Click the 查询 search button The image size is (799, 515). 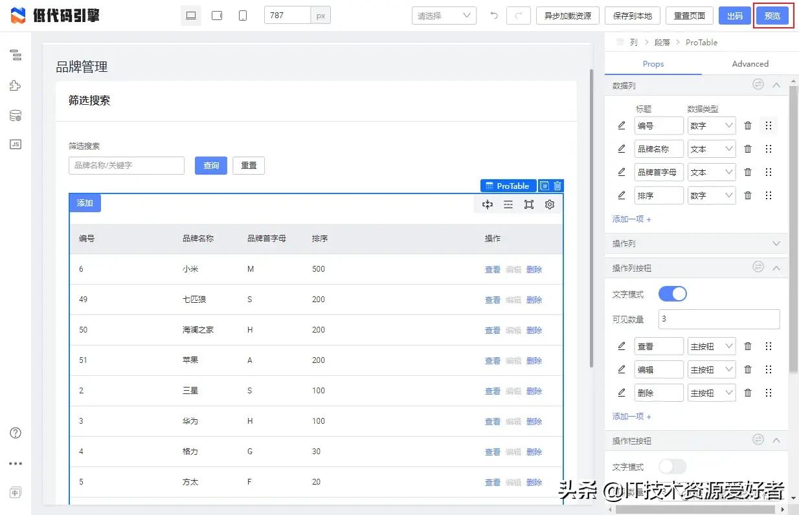[211, 166]
